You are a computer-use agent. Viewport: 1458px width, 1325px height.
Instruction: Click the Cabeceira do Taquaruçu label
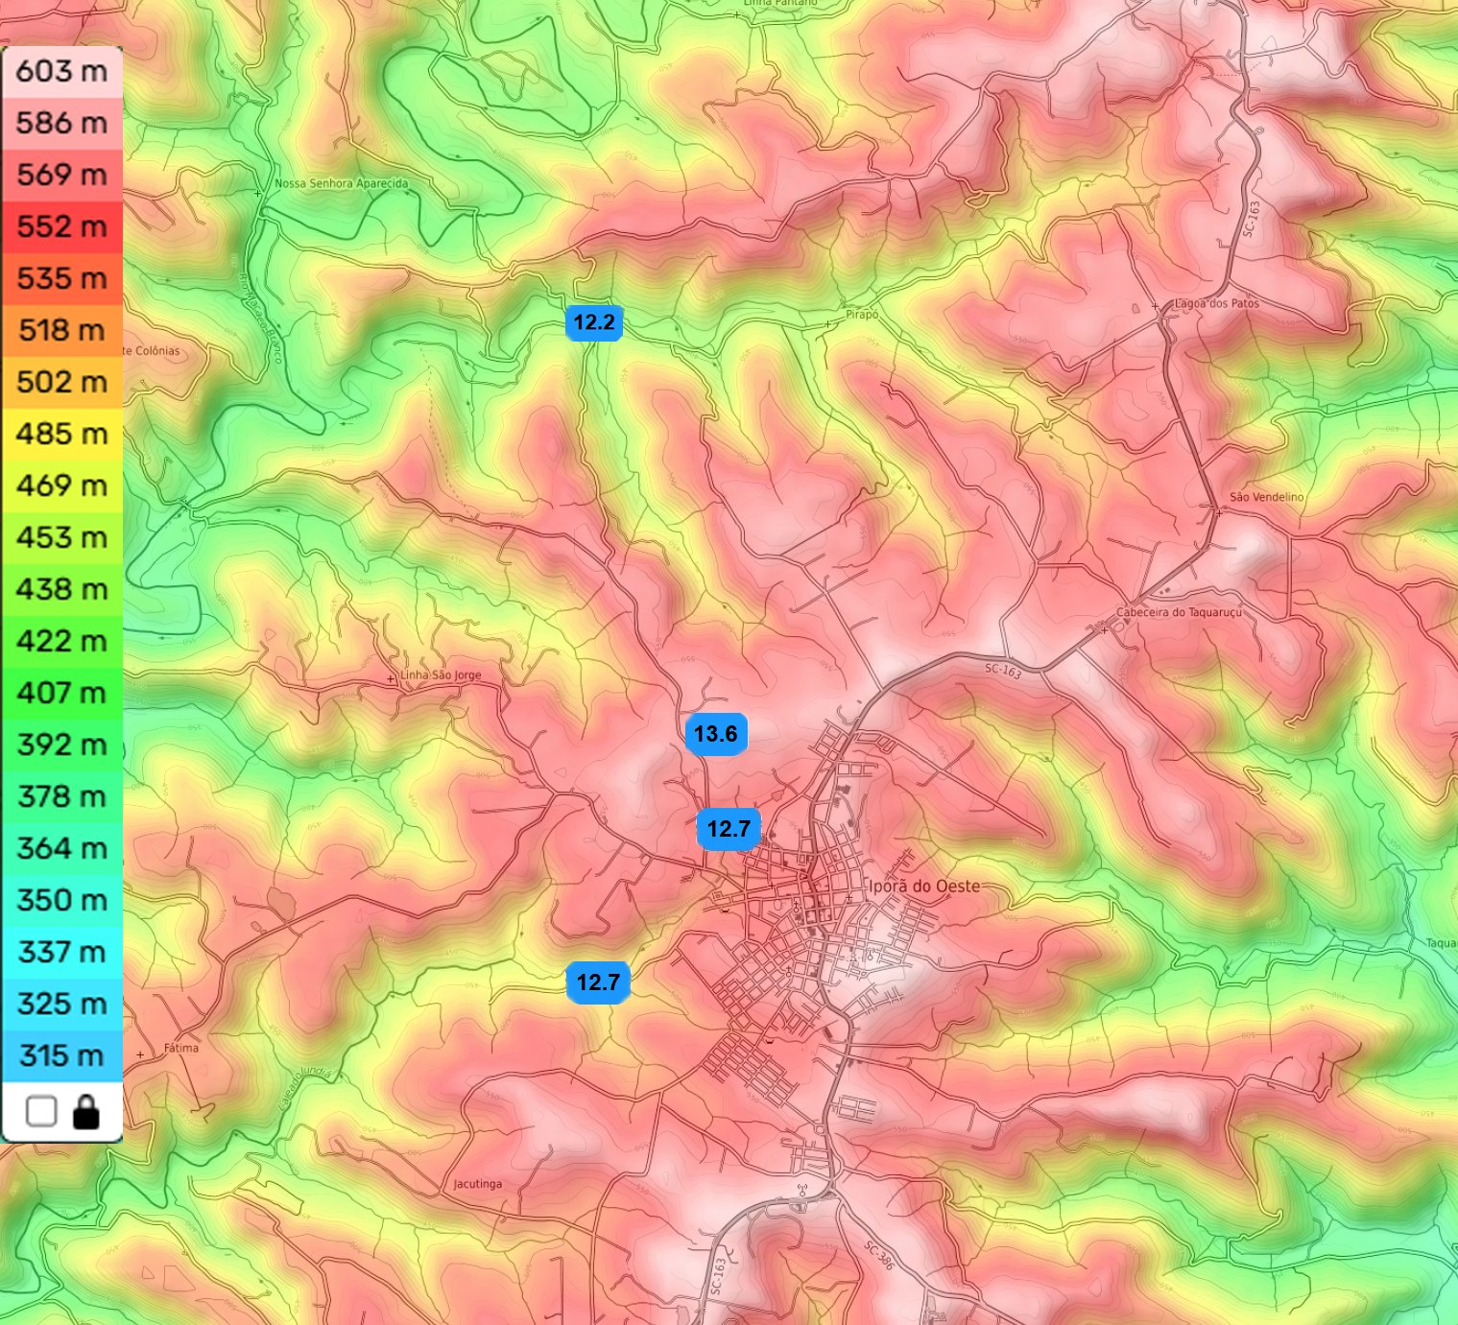(x=1179, y=612)
